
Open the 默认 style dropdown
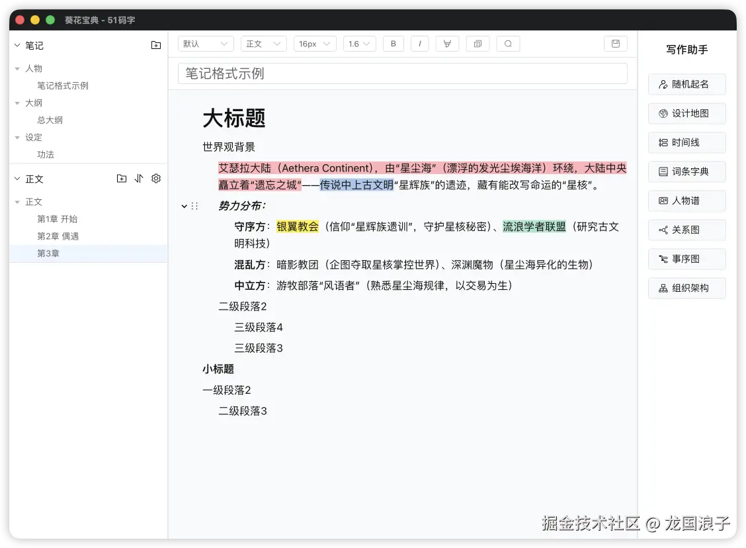[x=205, y=43]
